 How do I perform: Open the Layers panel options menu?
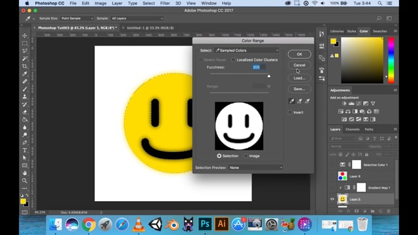pos(395,129)
